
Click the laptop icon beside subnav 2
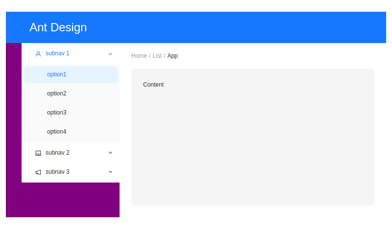38,153
